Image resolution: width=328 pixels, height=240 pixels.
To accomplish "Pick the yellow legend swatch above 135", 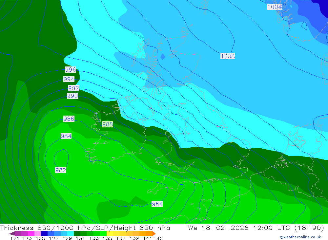I will point(110,233).
